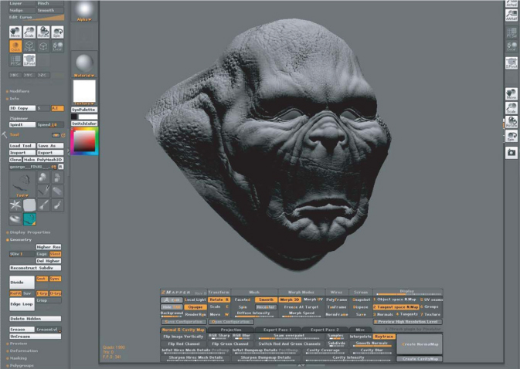520x369 pixels.
Task: Expand the Display Properties section
Action: pyautogui.click(x=29, y=232)
